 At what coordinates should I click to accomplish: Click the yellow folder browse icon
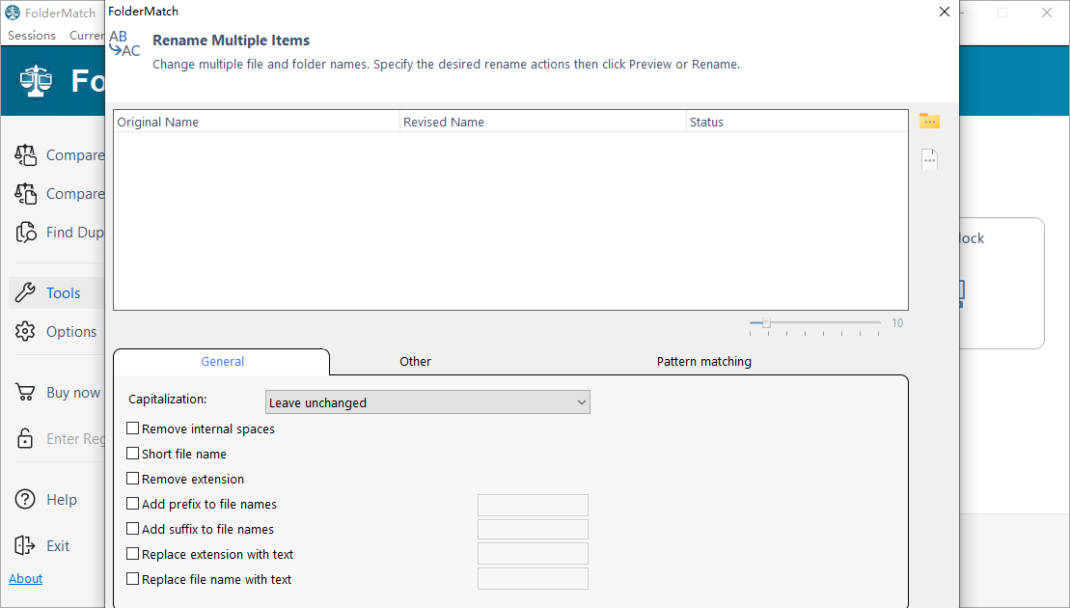point(929,121)
